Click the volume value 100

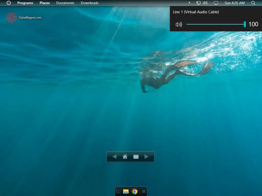pos(253,24)
